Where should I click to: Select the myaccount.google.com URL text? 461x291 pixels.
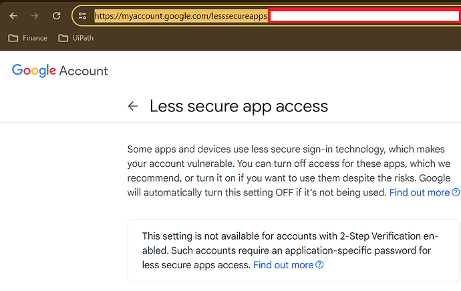pyautogui.click(x=180, y=15)
